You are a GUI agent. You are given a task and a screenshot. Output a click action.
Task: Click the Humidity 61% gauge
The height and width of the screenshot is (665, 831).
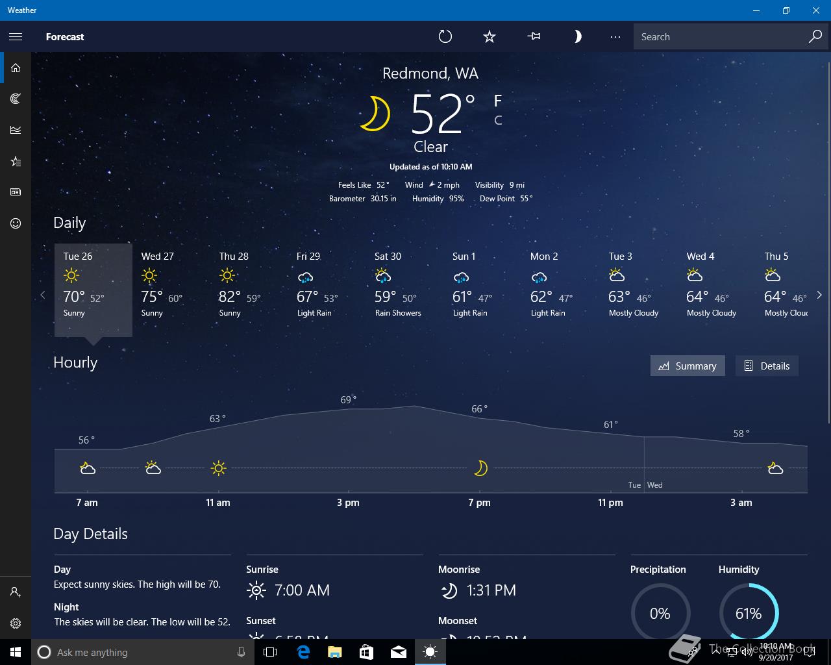point(749,613)
